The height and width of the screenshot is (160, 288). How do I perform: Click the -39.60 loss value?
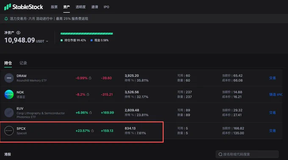pyautogui.click(x=106, y=78)
